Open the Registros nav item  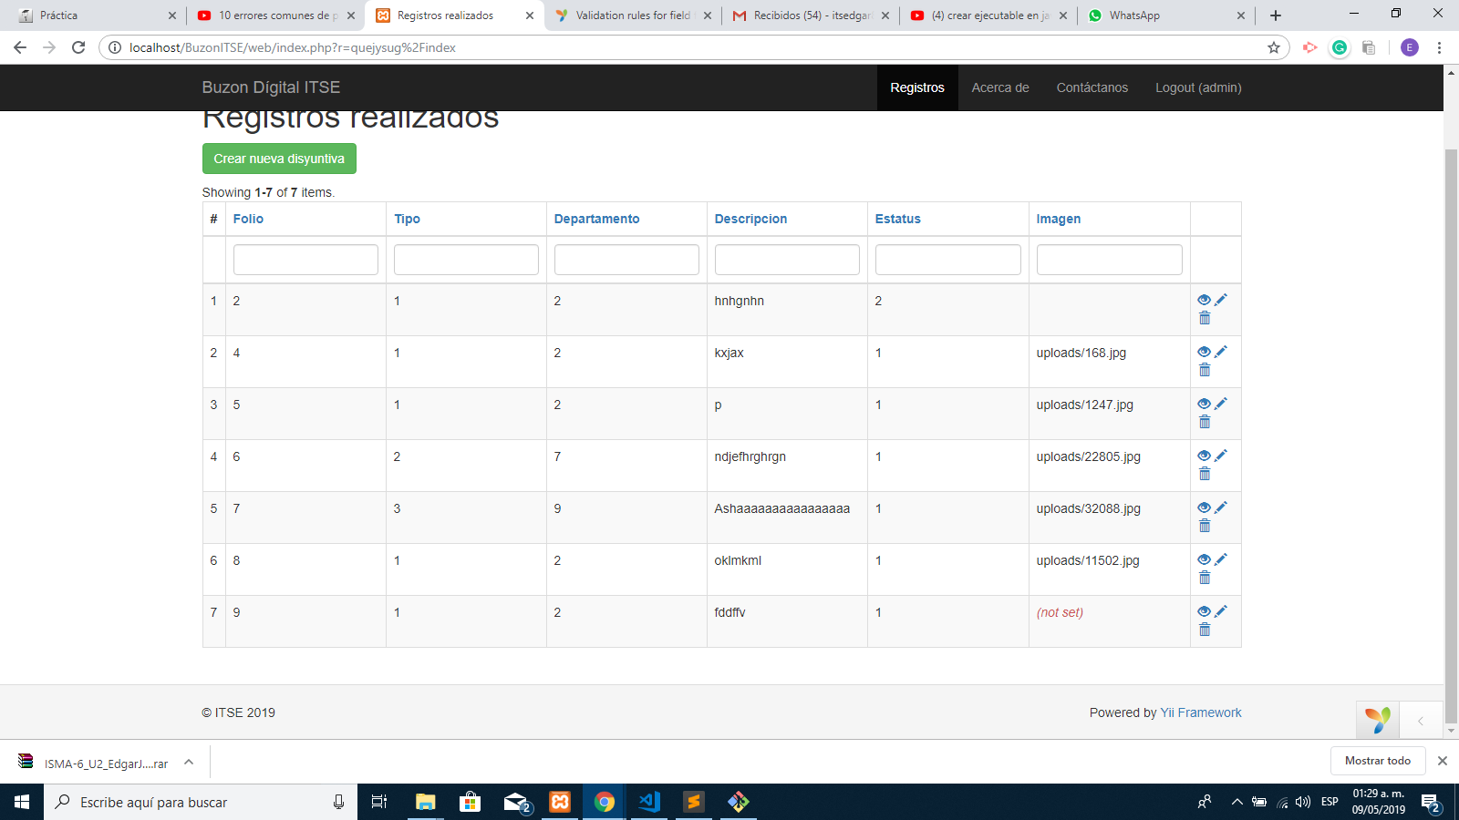coord(917,87)
